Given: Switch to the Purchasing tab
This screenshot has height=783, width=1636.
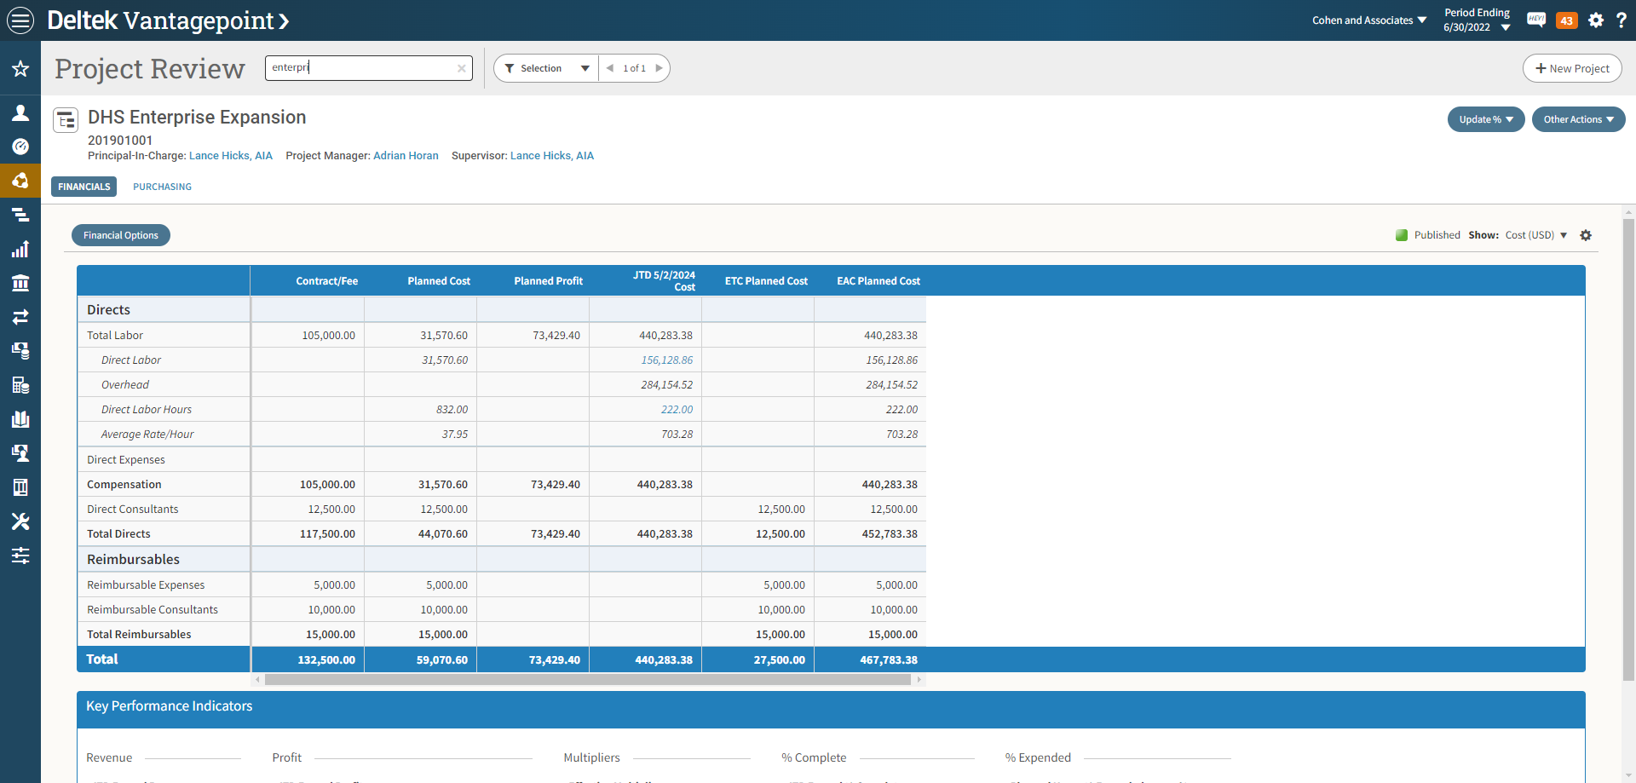Looking at the screenshot, I should (x=162, y=187).
